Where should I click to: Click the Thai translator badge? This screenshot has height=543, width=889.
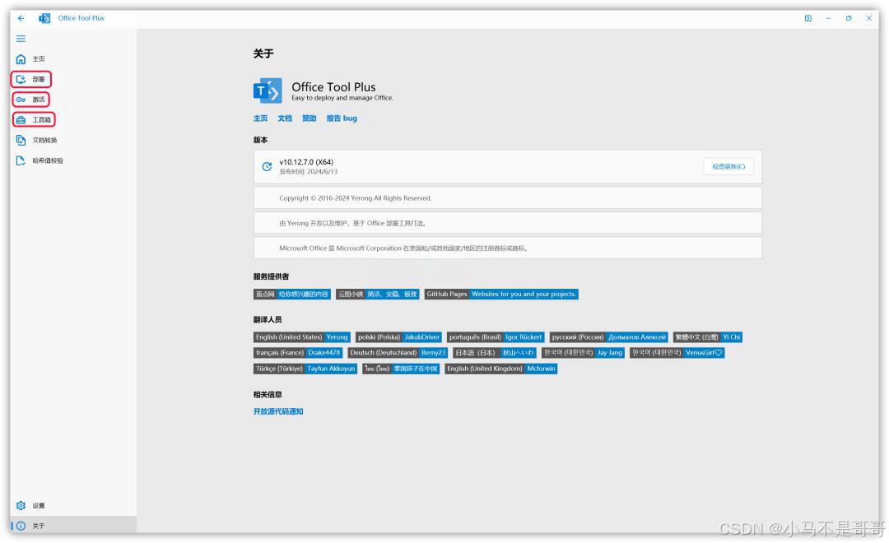coord(401,369)
